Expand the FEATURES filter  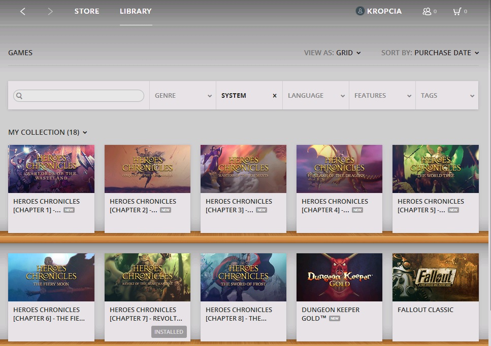tap(382, 96)
